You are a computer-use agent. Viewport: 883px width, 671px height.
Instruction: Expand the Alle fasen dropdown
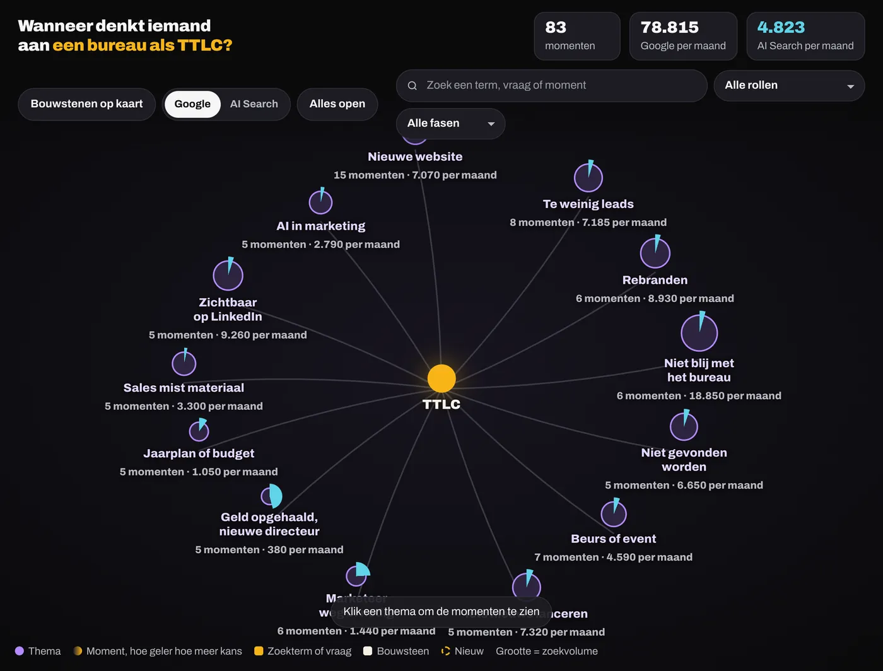pyautogui.click(x=450, y=124)
